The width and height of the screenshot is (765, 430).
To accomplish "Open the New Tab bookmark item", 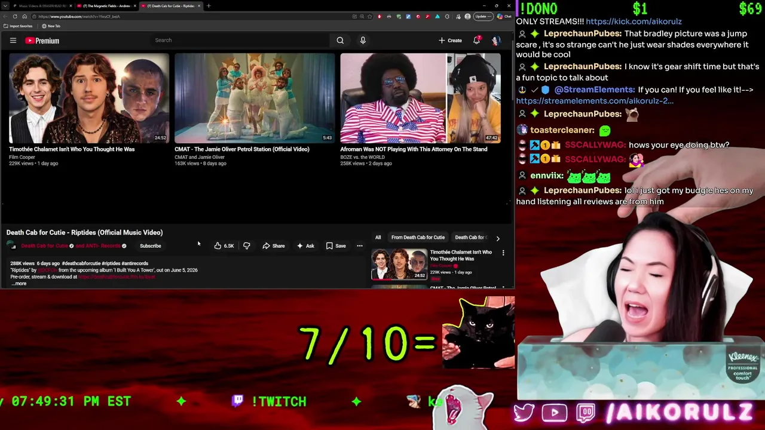I will click(51, 26).
